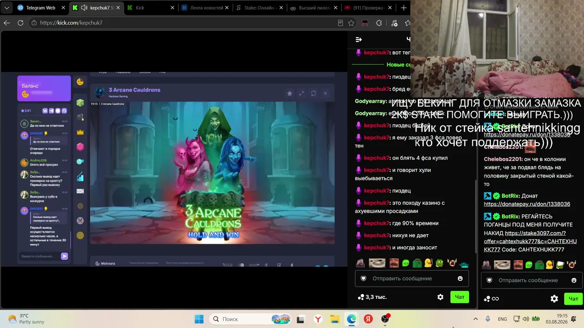Screen dimensions: 584x328
Task: Switch the ENG input language
Action: [502, 319]
